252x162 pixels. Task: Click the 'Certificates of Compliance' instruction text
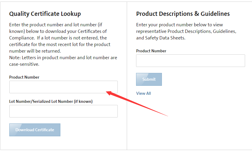click(58, 35)
